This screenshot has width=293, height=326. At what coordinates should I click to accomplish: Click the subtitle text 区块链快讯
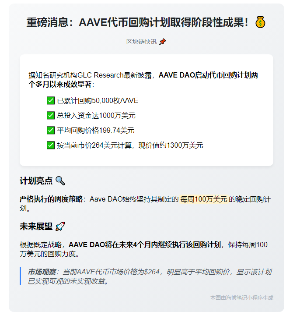[142, 42]
